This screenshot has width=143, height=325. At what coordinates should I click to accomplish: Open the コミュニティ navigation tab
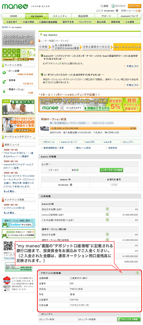tap(60, 16)
